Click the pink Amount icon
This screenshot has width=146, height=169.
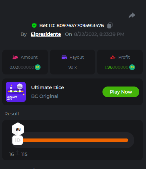[x=15, y=57]
